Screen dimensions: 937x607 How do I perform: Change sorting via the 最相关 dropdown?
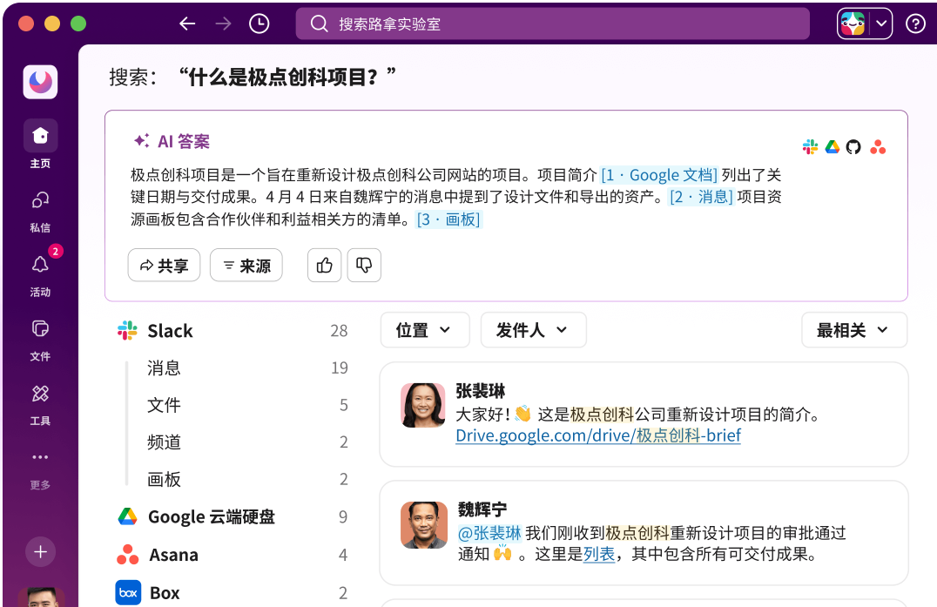click(x=854, y=330)
